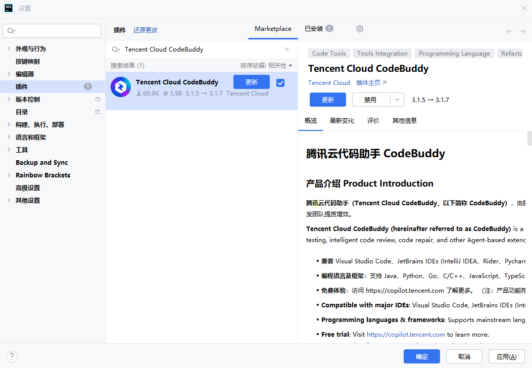
Task: Open the help question mark button
Action: (12, 356)
